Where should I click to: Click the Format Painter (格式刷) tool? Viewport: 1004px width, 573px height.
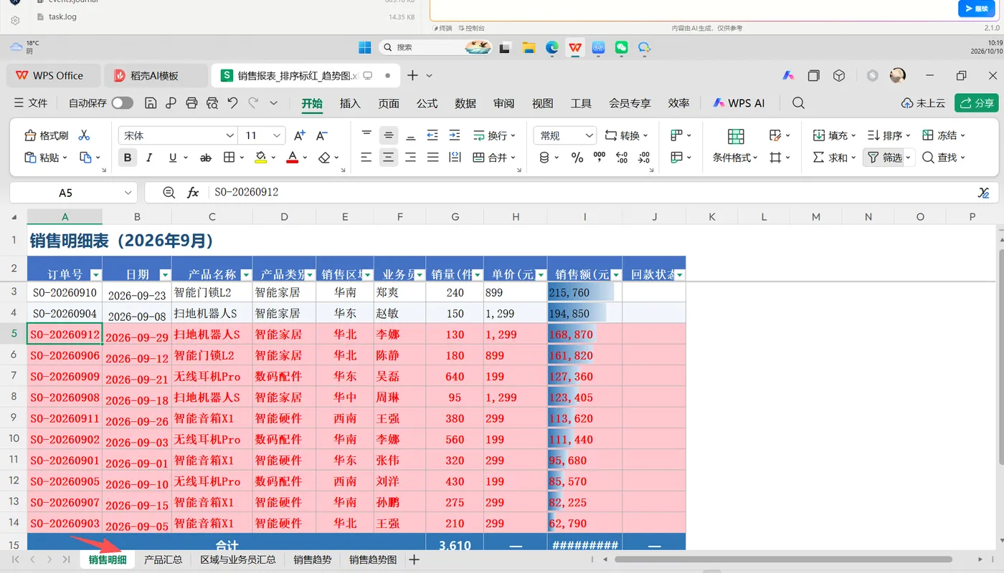tap(47, 135)
